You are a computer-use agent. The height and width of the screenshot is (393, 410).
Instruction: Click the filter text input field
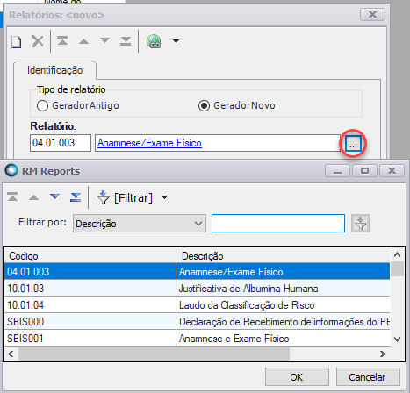pos(278,224)
